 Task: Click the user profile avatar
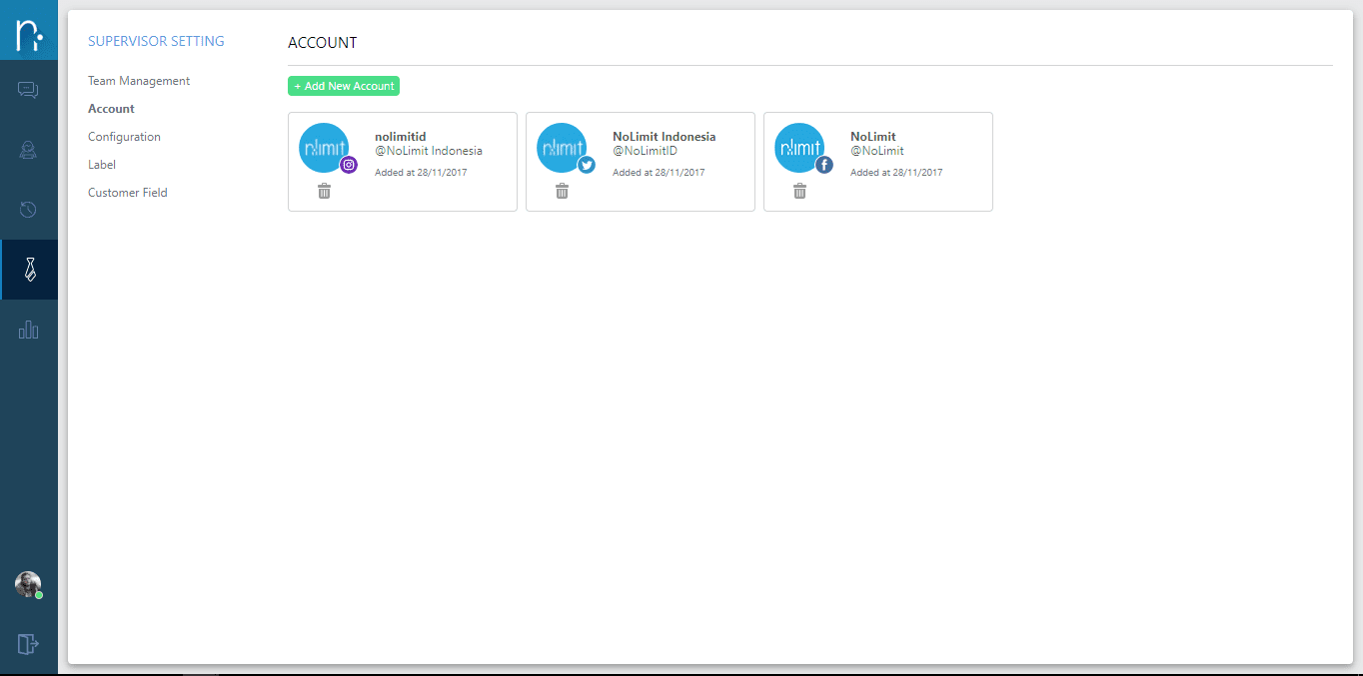[28, 584]
